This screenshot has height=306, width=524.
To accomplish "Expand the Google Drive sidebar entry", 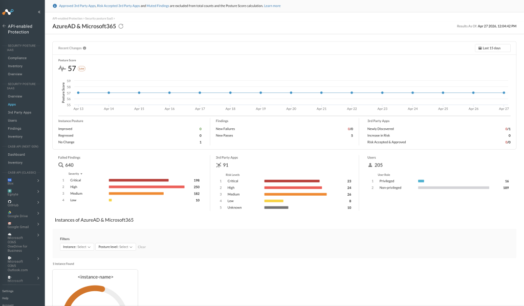I will [x=38, y=213].
